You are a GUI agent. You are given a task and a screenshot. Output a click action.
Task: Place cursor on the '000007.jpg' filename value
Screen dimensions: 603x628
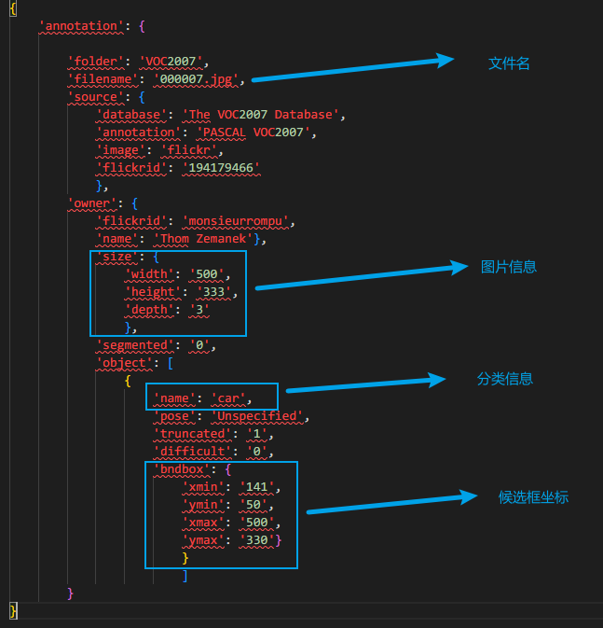(x=198, y=79)
